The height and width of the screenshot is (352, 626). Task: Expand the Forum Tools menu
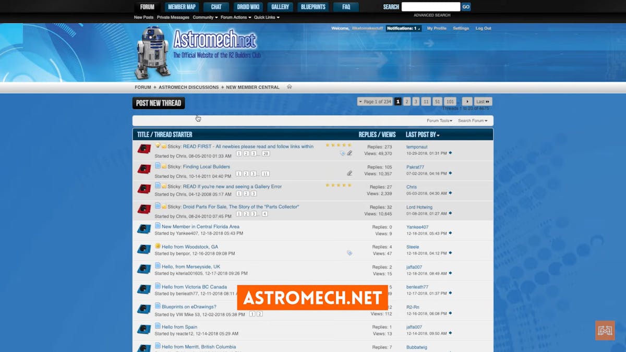pyautogui.click(x=440, y=120)
